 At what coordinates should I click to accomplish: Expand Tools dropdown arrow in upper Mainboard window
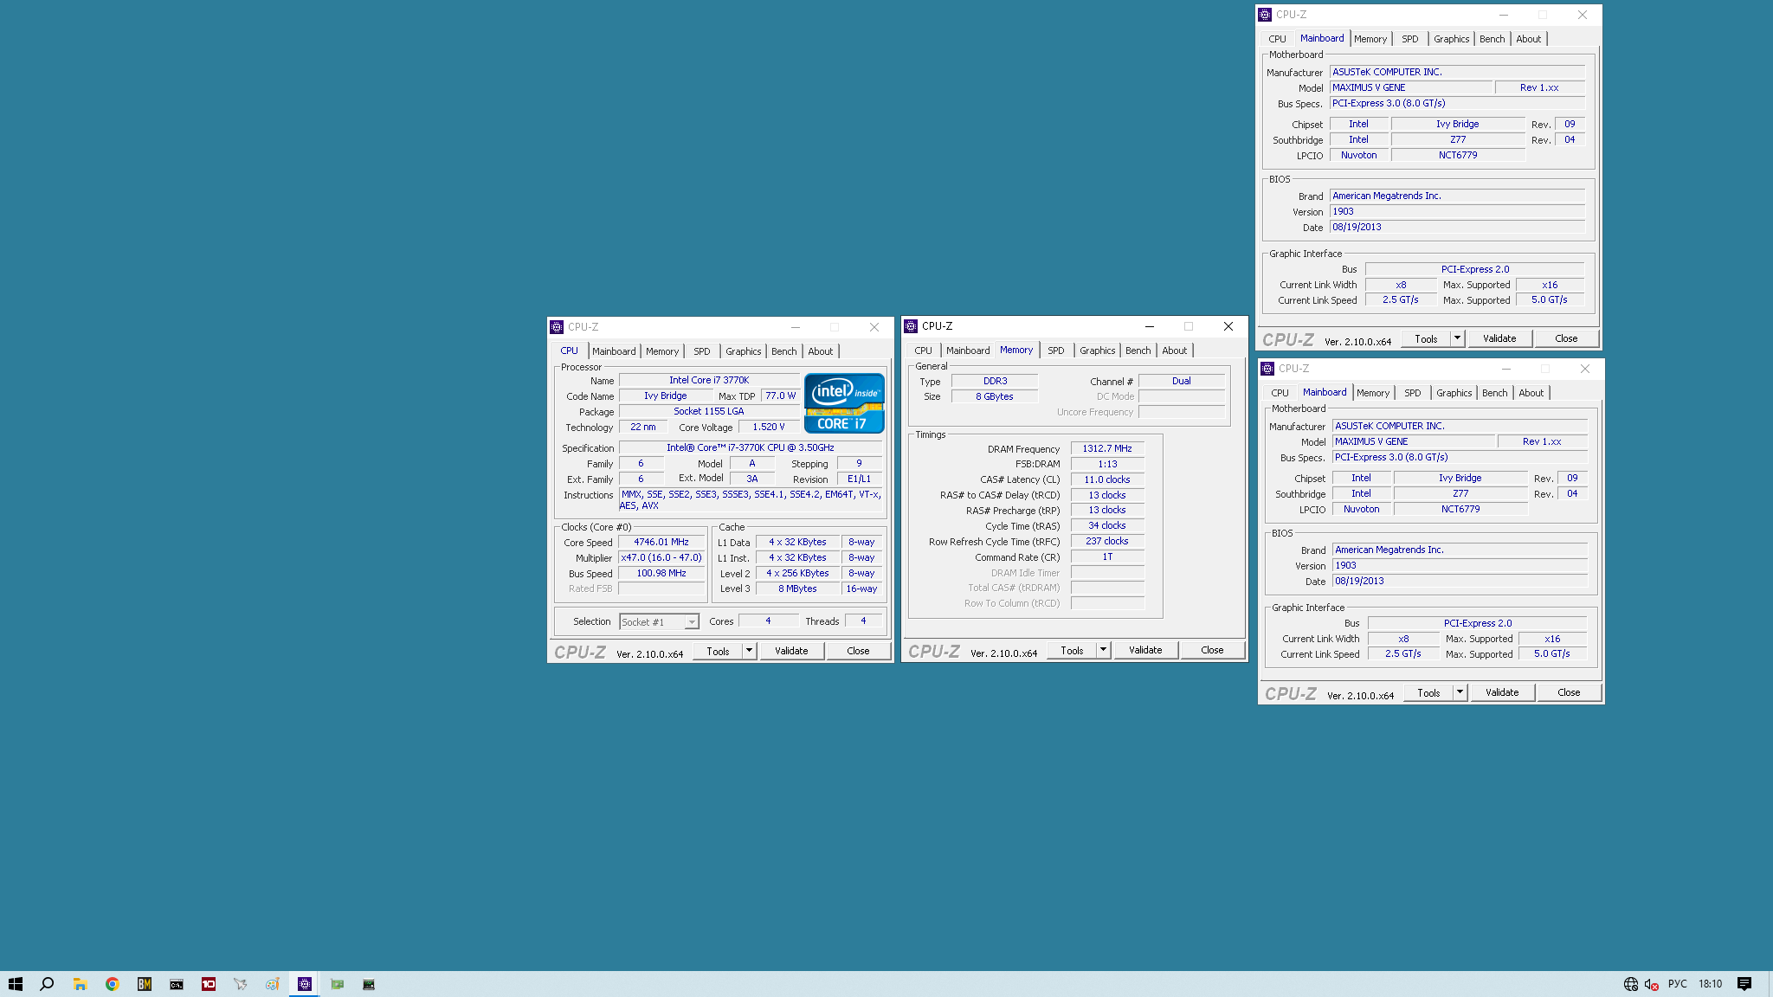click(1458, 338)
